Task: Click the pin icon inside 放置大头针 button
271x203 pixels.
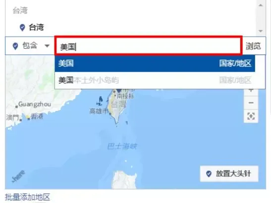Action: (x=209, y=174)
